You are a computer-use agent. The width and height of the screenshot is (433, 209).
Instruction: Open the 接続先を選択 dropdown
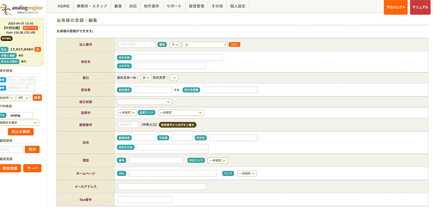coord(19,123)
